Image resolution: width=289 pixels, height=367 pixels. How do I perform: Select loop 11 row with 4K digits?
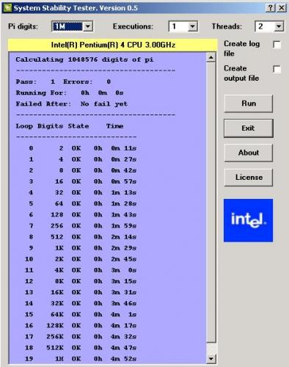coord(81,270)
